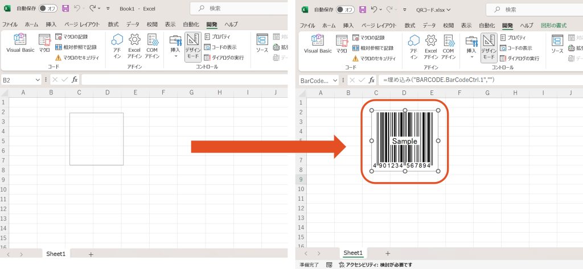583x269 pixels.
Task: Open 図形の書式 tab in QRコード window
Action: click(x=553, y=25)
